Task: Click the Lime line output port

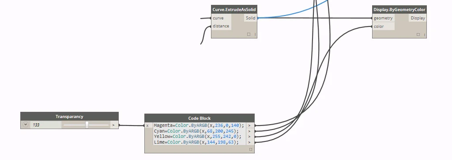Action: pyautogui.click(x=250, y=142)
